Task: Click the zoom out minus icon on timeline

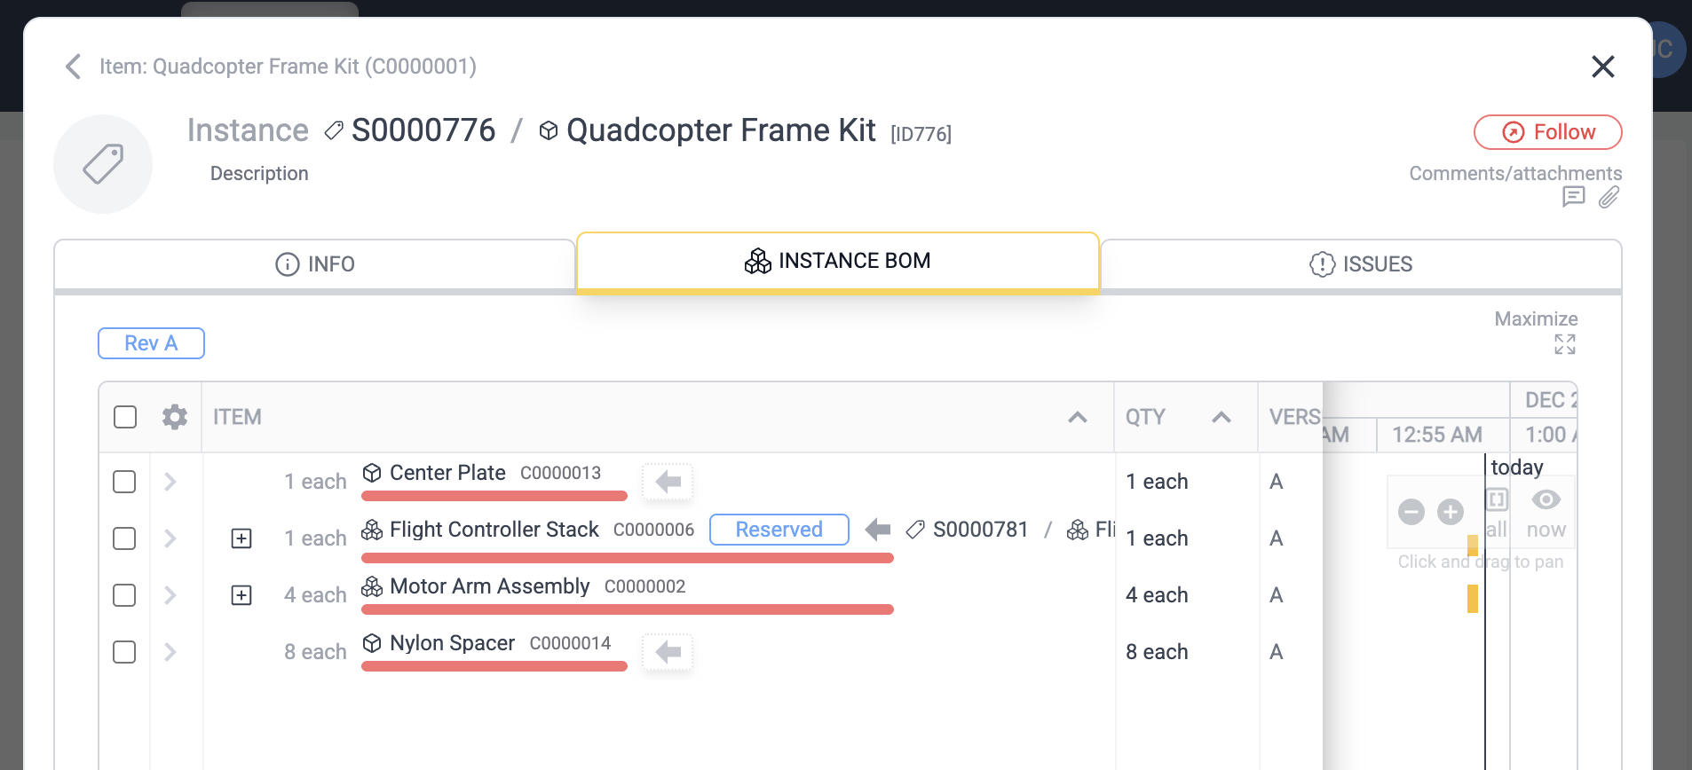Action: coord(1412,512)
